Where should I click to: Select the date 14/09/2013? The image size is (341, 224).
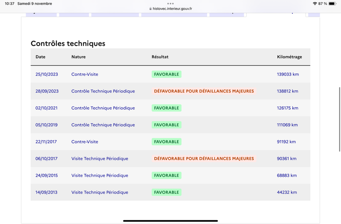[x=46, y=192]
